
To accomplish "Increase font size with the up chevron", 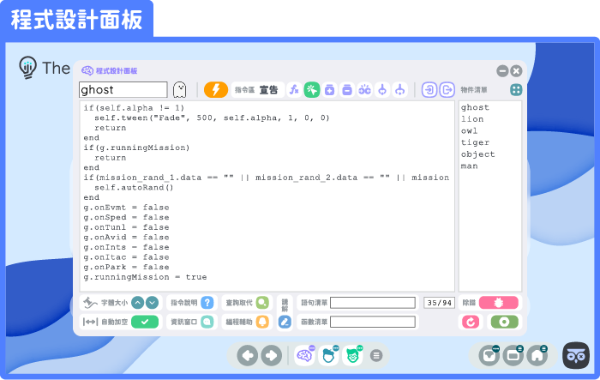I will (137, 302).
